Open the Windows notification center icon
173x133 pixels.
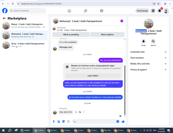(169, 130)
